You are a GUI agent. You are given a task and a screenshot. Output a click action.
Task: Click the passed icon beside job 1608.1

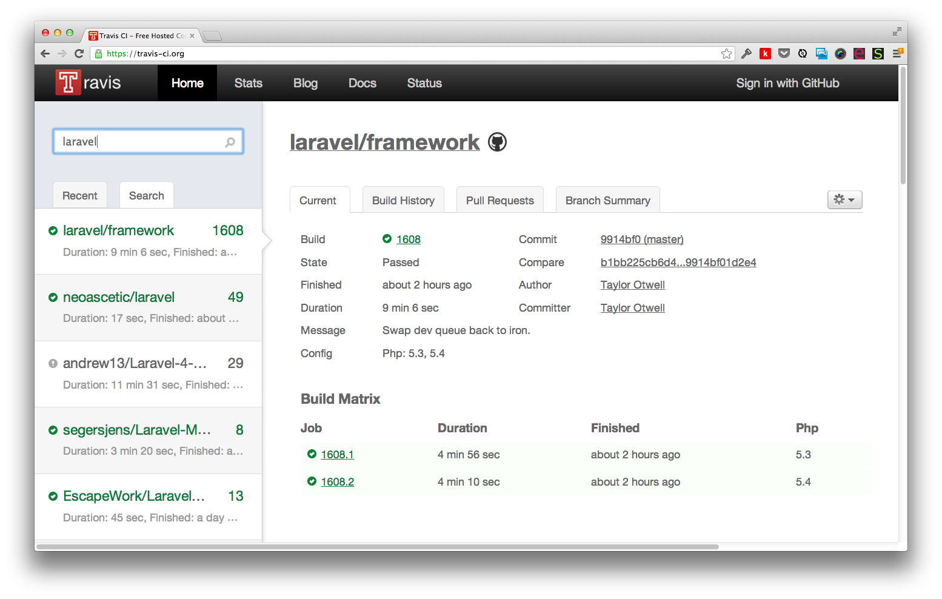click(x=312, y=454)
